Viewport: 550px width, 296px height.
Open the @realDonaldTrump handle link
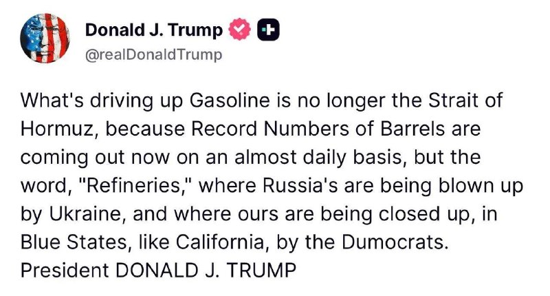click(x=154, y=55)
